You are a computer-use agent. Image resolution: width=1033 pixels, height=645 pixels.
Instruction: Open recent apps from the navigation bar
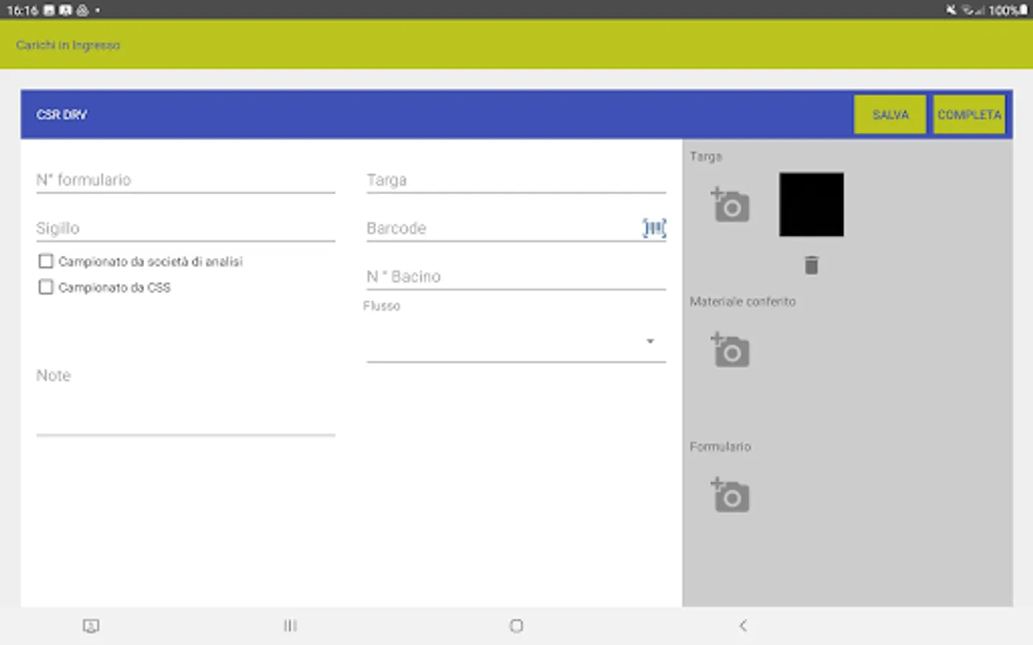click(x=290, y=625)
